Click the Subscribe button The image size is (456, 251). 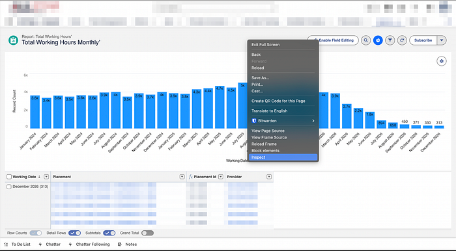[423, 40]
